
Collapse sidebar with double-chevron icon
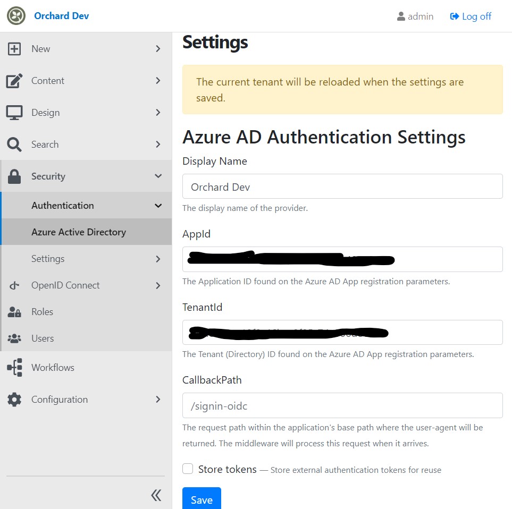156,495
